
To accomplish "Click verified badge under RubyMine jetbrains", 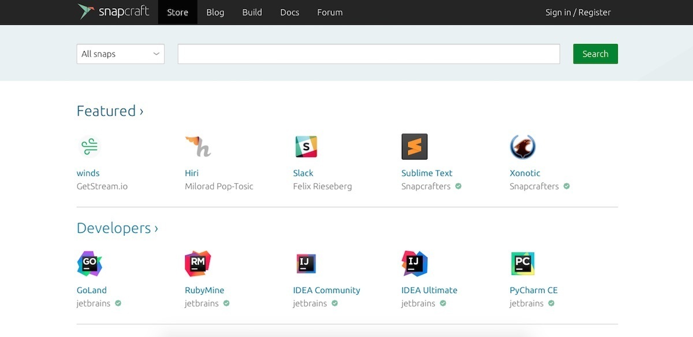I will (226, 303).
